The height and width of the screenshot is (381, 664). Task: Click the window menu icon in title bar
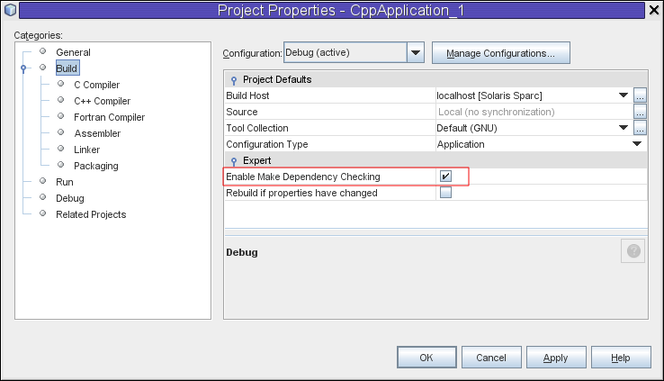coord(10,11)
